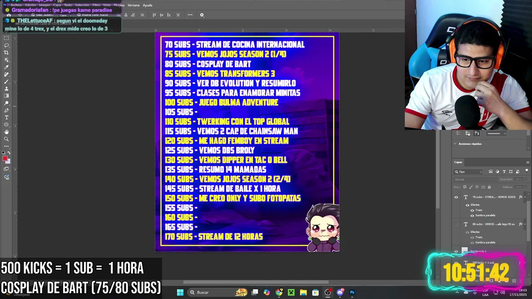Select the Brush tool

[6, 81]
